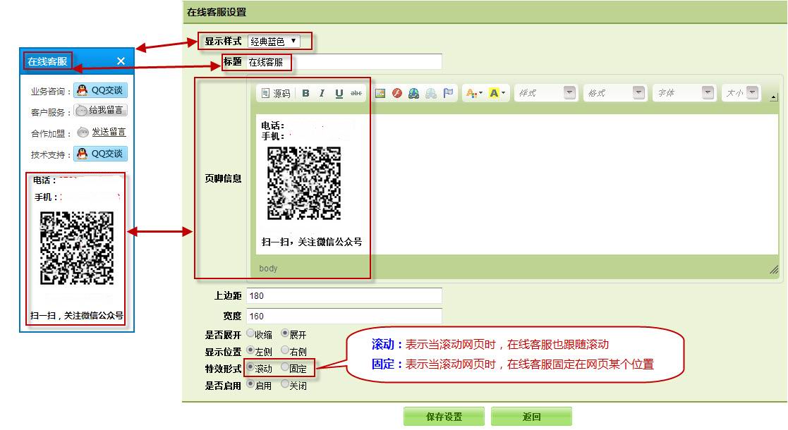Select 展开 radio button
Viewport: 788px width, 430px height.
[285, 333]
